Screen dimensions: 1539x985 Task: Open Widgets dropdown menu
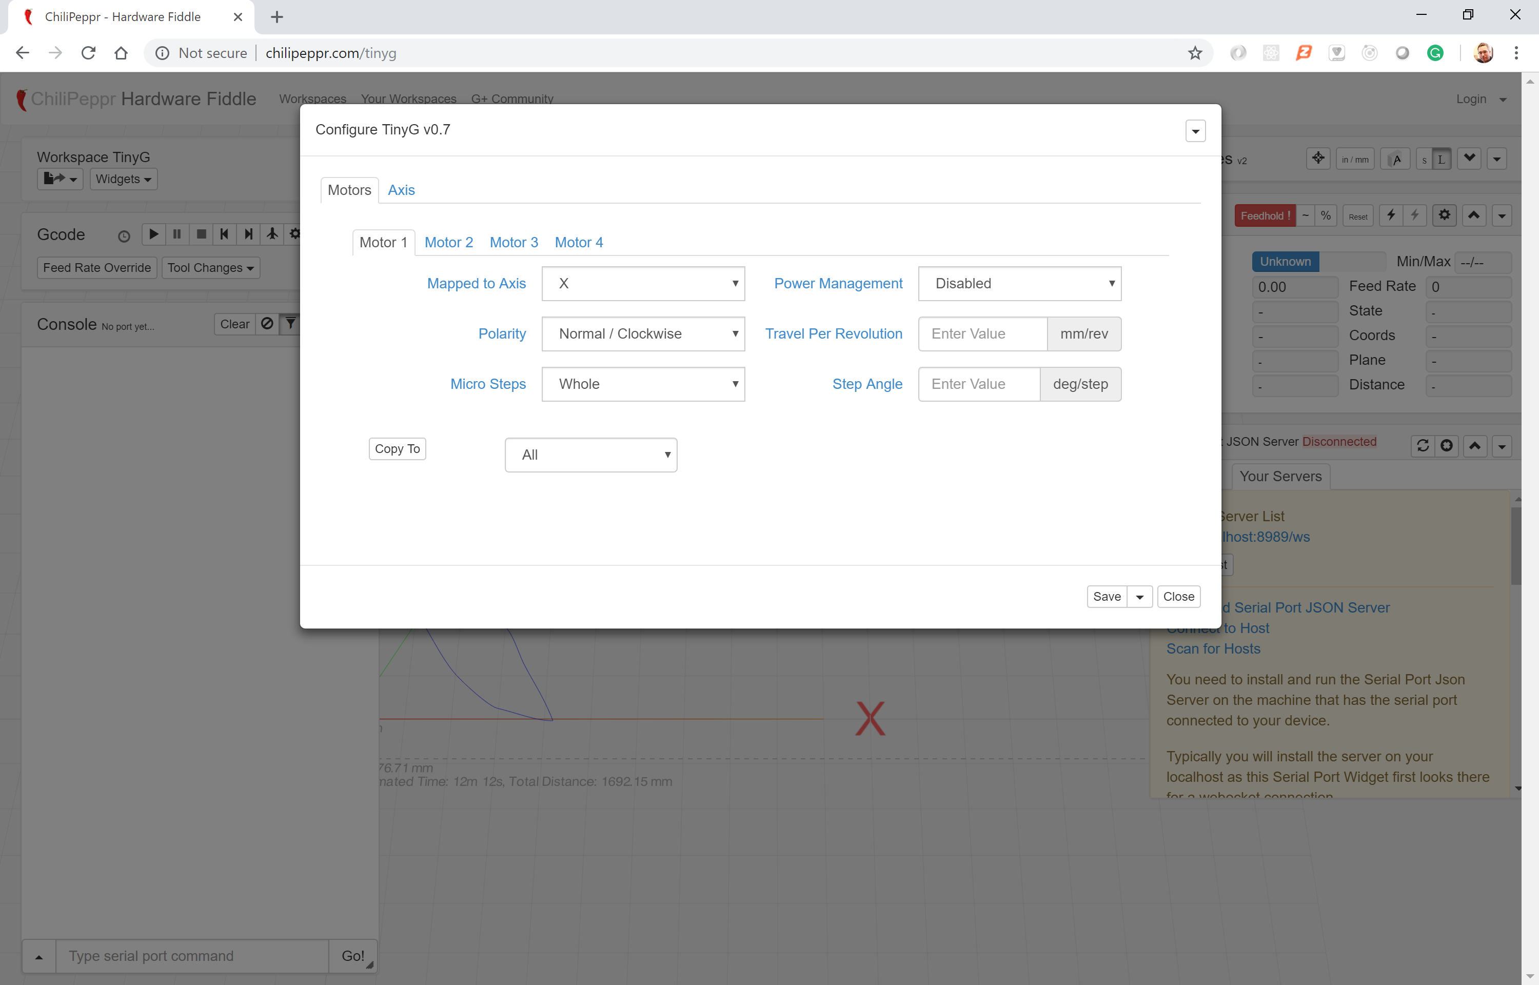click(x=124, y=179)
